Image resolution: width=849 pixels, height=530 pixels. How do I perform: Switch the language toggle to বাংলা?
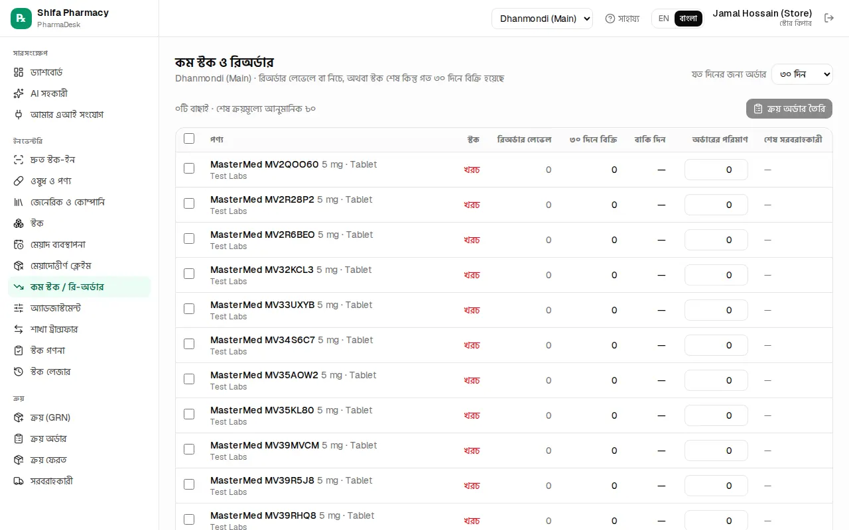pyautogui.click(x=688, y=19)
